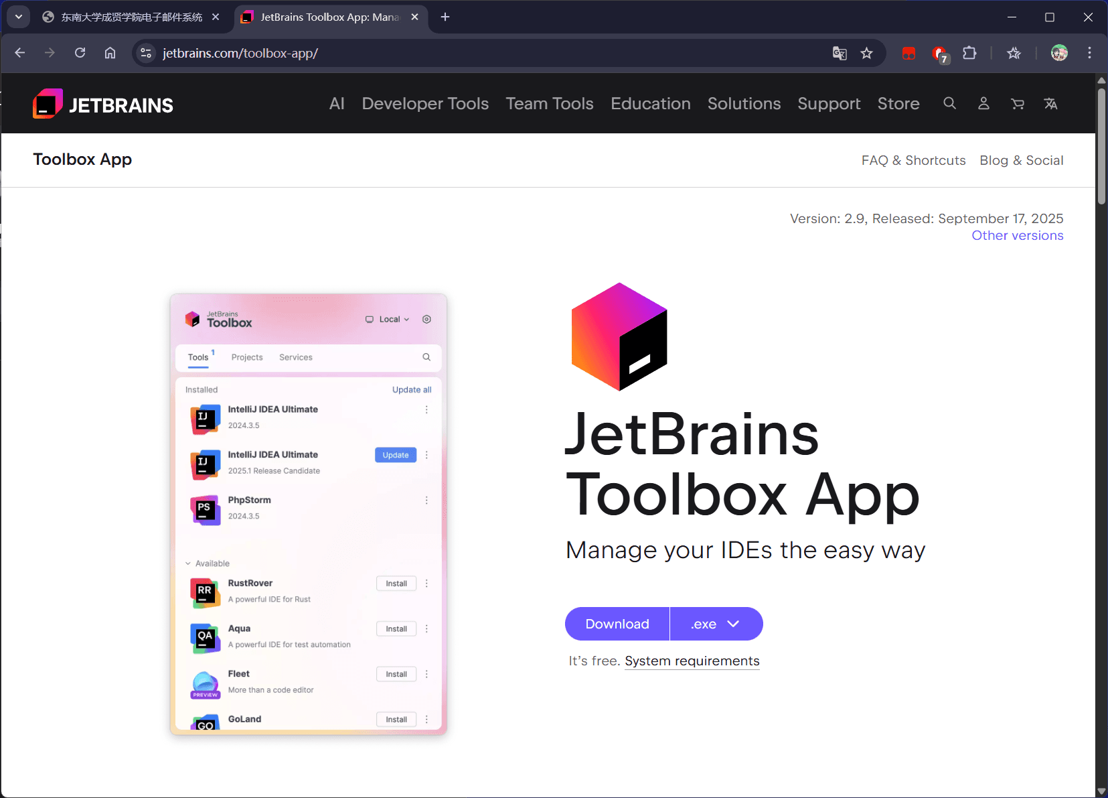
Task: Open the site search magnifier icon
Action: [949, 103]
